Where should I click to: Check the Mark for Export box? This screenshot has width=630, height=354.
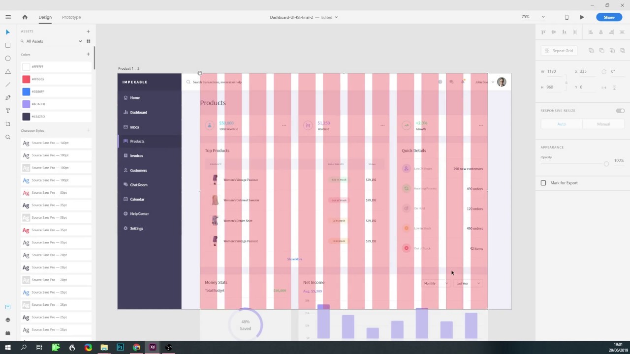(543, 183)
